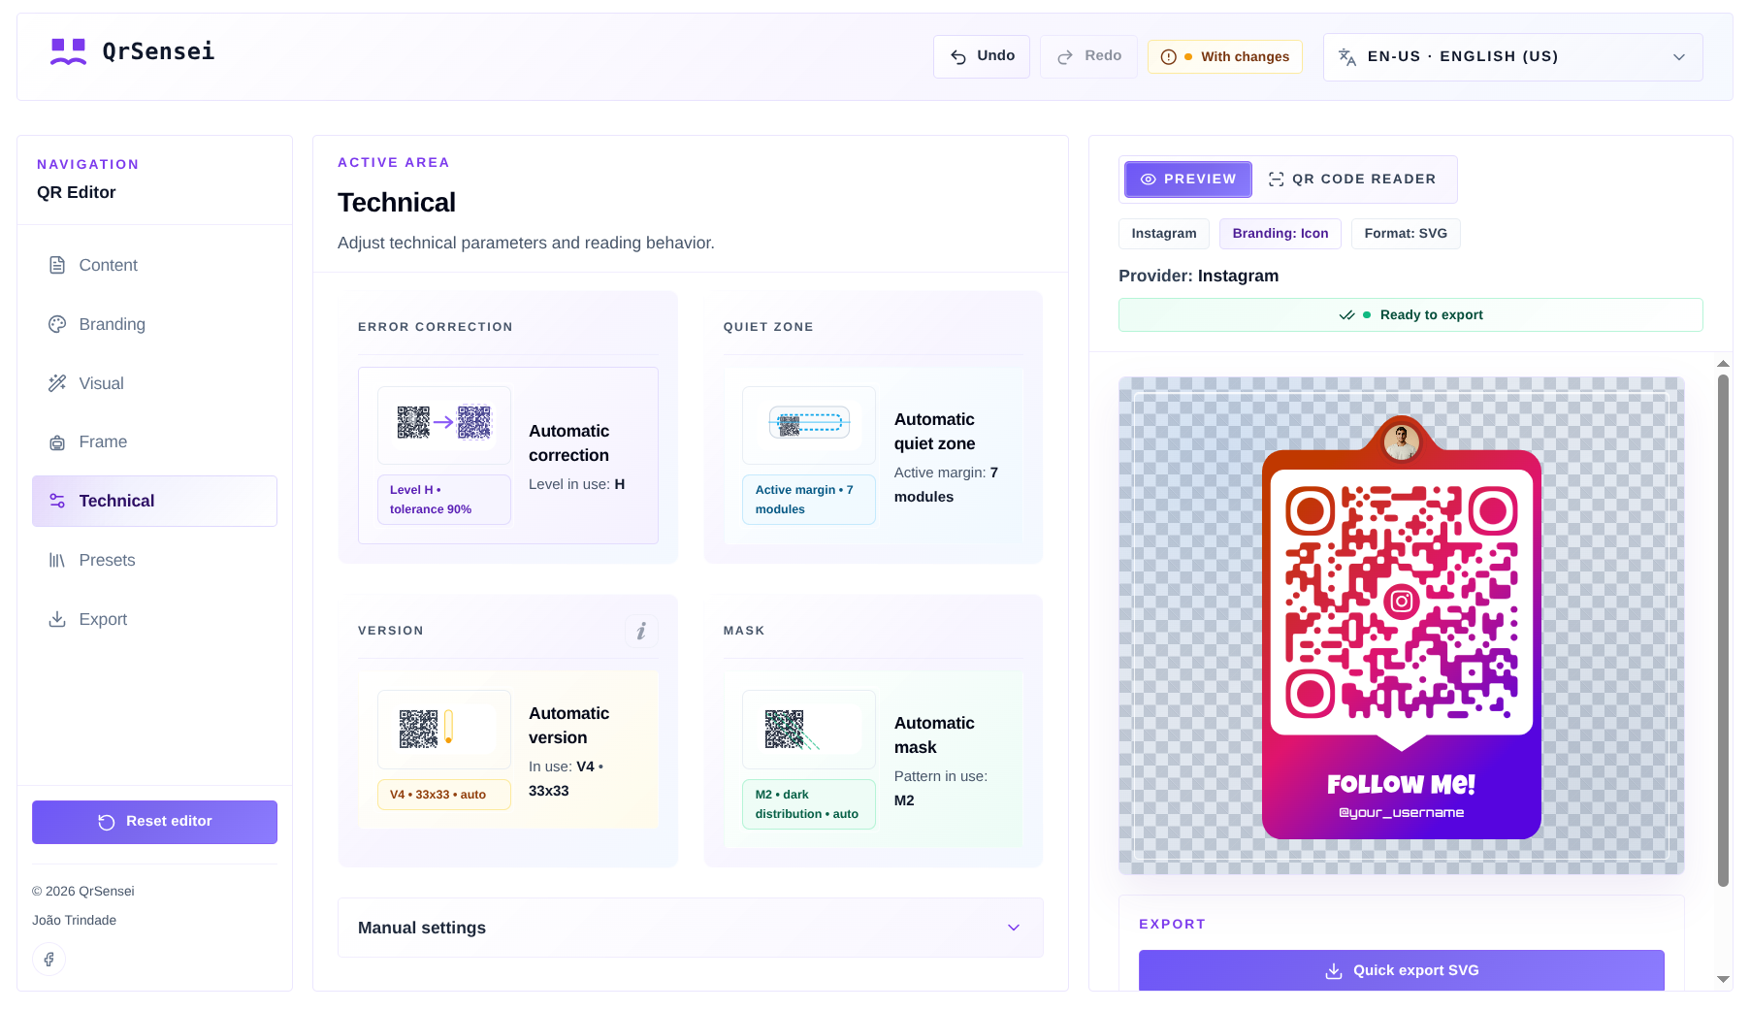1750x1011 pixels.
Task: Click the Branding palette icon in sidebar
Action: point(57,324)
